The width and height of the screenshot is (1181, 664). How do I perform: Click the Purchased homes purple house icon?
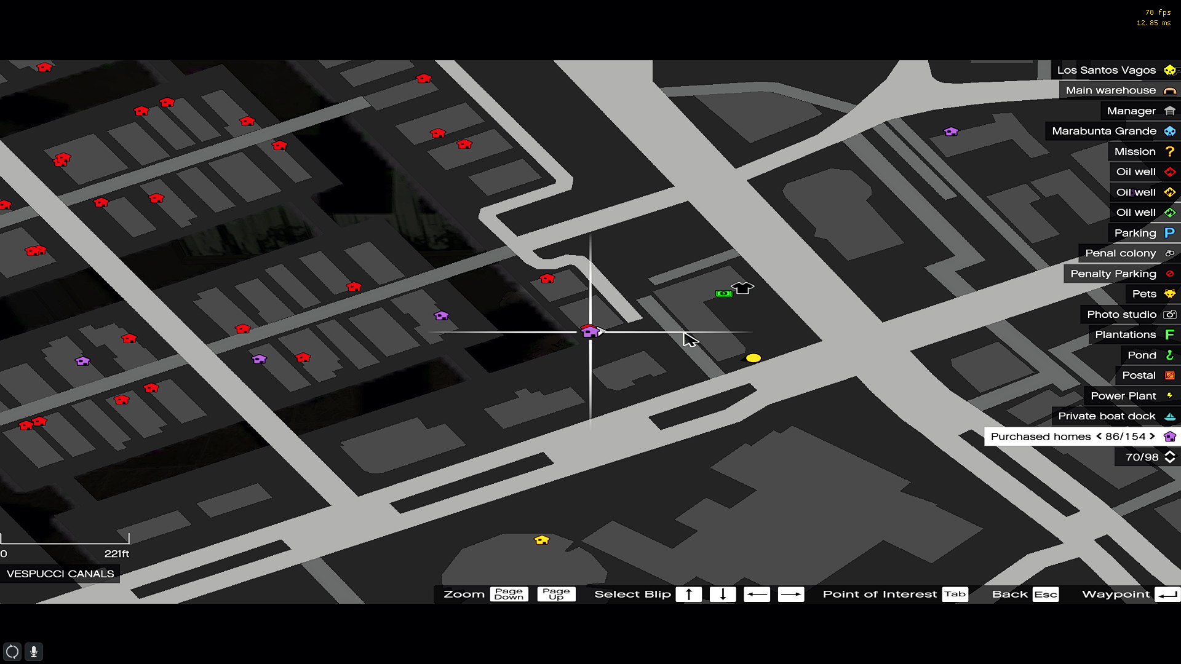coord(1170,437)
